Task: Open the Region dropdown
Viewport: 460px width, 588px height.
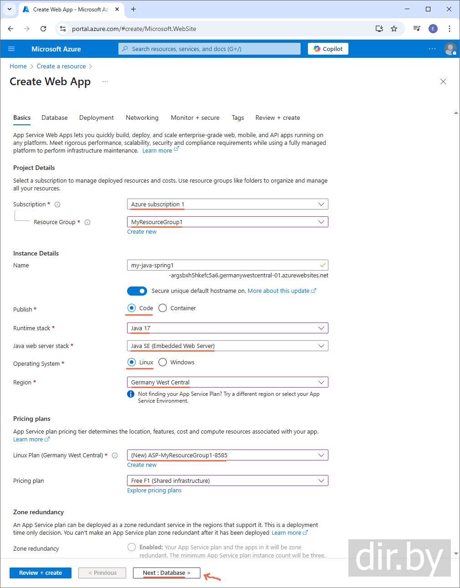Action: coord(227,383)
